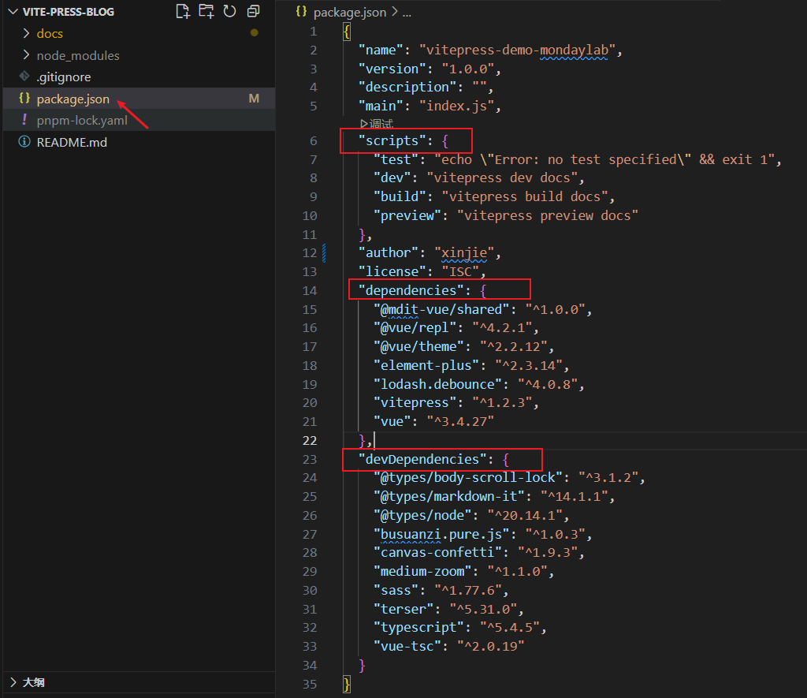Viewport: 807px width, 698px height.
Task: Click the package.json breadcrumb label
Action: coord(350,13)
